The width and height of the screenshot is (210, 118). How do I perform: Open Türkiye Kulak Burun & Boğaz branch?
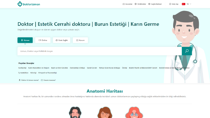[109, 68]
